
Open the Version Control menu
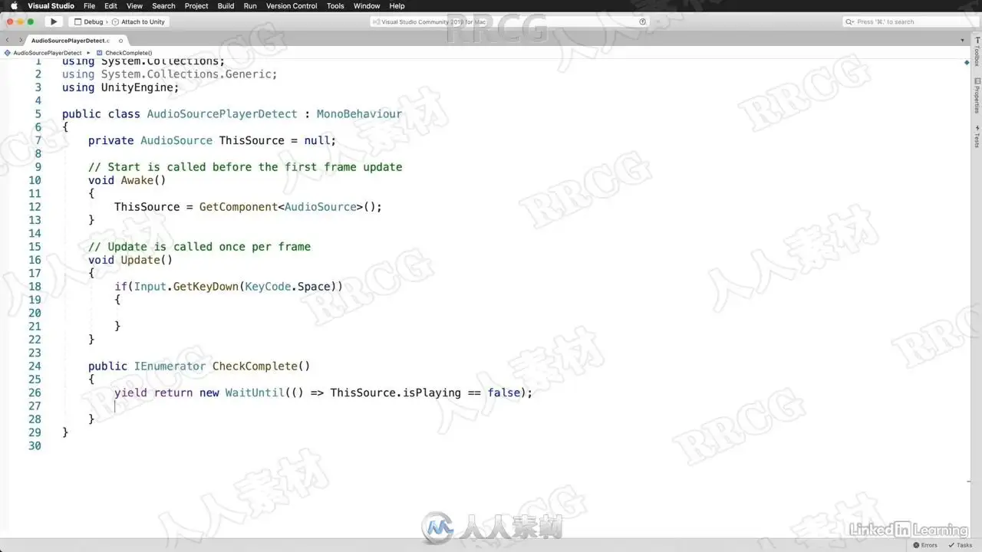coord(292,6)
